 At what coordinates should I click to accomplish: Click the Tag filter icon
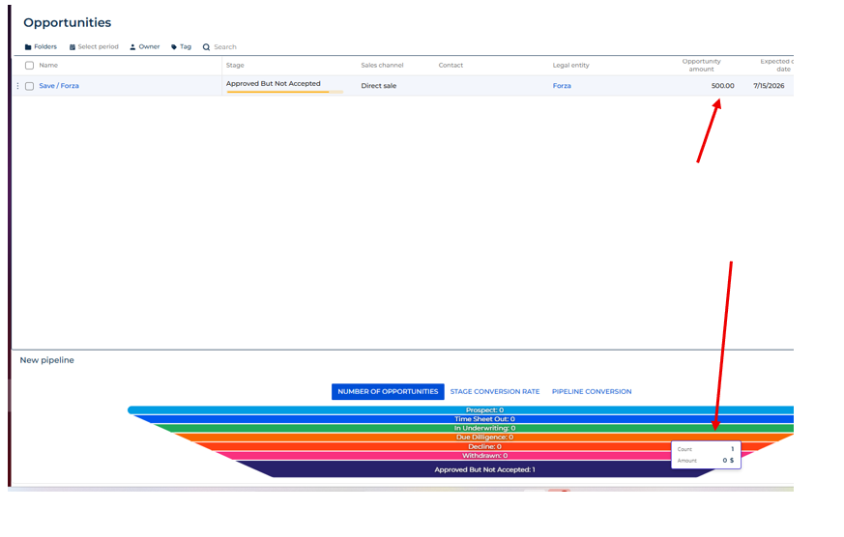coord(174,47)
